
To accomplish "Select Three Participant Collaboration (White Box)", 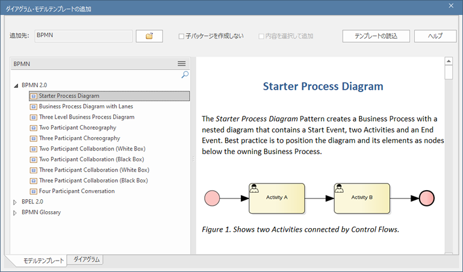I will tap(94, 170).
